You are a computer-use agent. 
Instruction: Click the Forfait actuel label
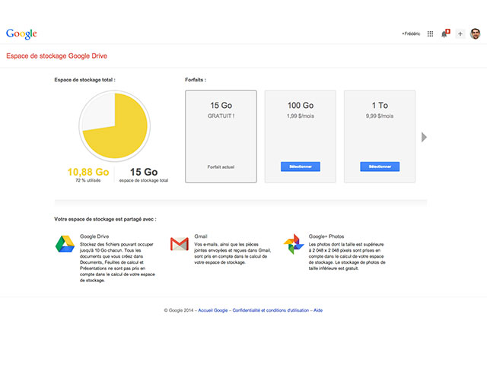221,167
